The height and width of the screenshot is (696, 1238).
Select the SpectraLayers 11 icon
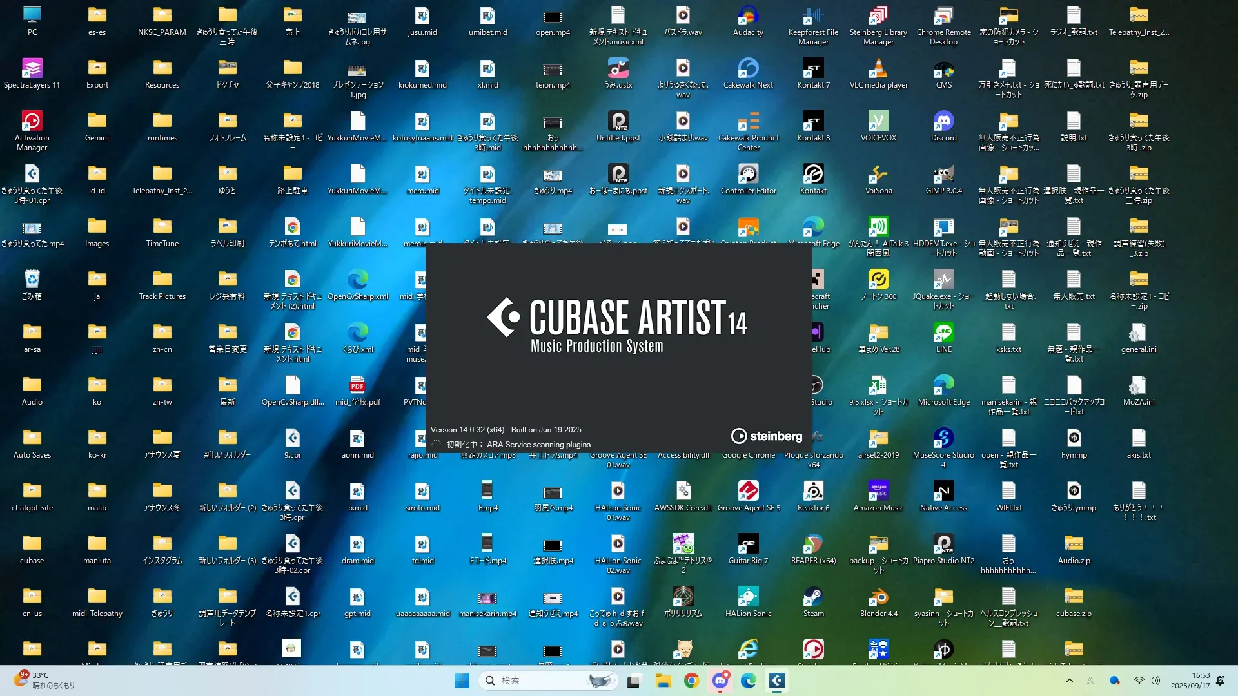[x=32, y=69]
